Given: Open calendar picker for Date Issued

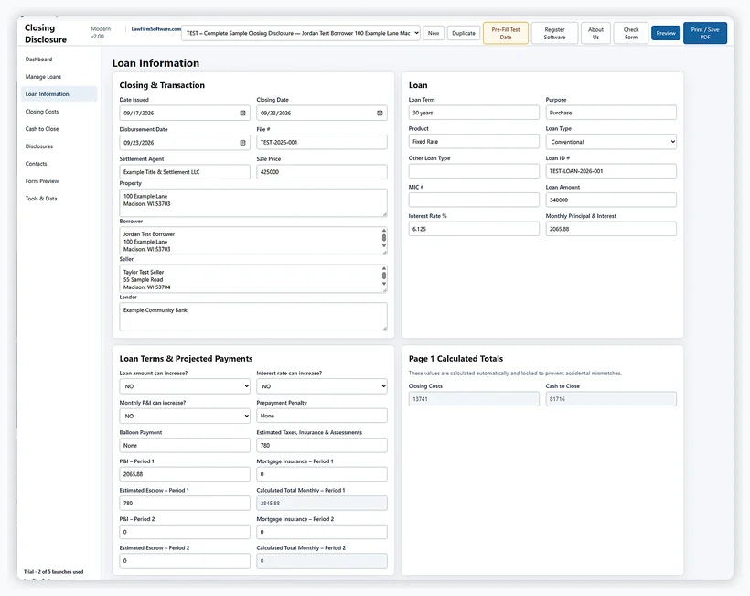Looking at the screenshot, I should (242, 113).
